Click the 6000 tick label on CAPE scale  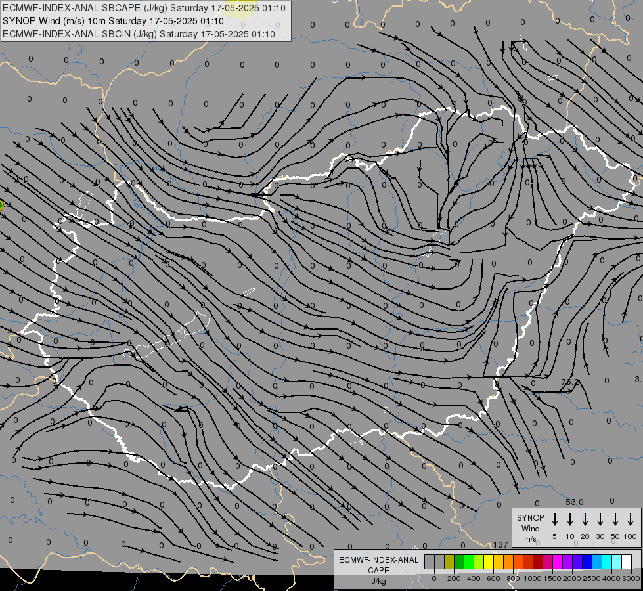pyautogui.click(x=631, y=579)
